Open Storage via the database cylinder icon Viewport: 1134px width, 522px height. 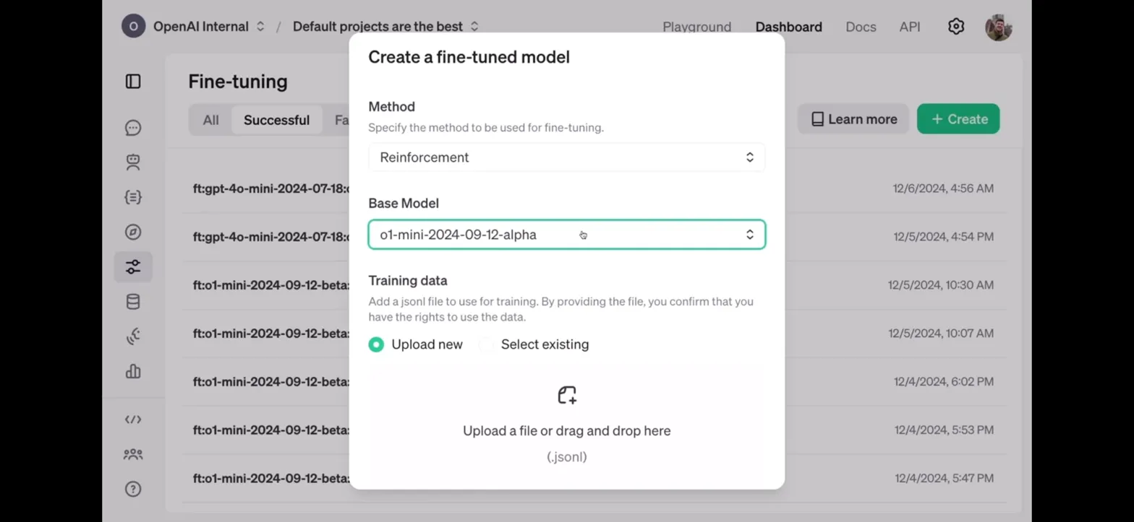coord(133,302)
